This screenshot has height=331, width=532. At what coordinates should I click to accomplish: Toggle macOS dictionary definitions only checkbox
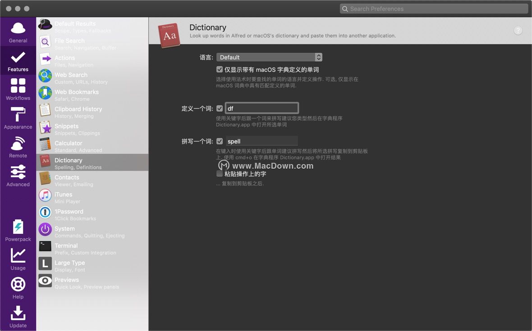(220, 69)
